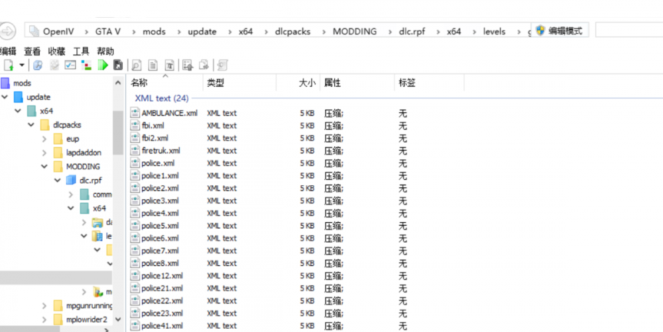Viewport: 663px width, 332px height.
Task: Click the green play arrow toolbar icon
Action: coord(103,65)
